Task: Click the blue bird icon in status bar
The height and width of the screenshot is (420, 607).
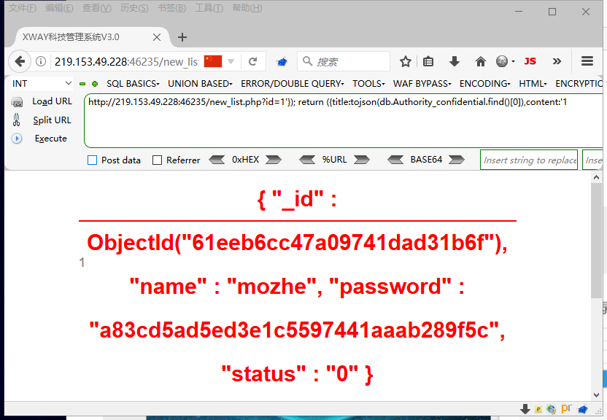Action: point(583,409)
